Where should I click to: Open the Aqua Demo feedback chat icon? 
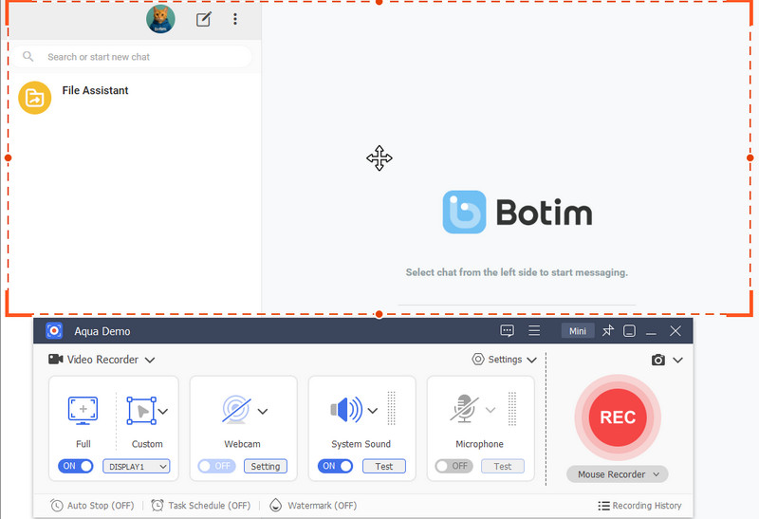pos(507,331)
